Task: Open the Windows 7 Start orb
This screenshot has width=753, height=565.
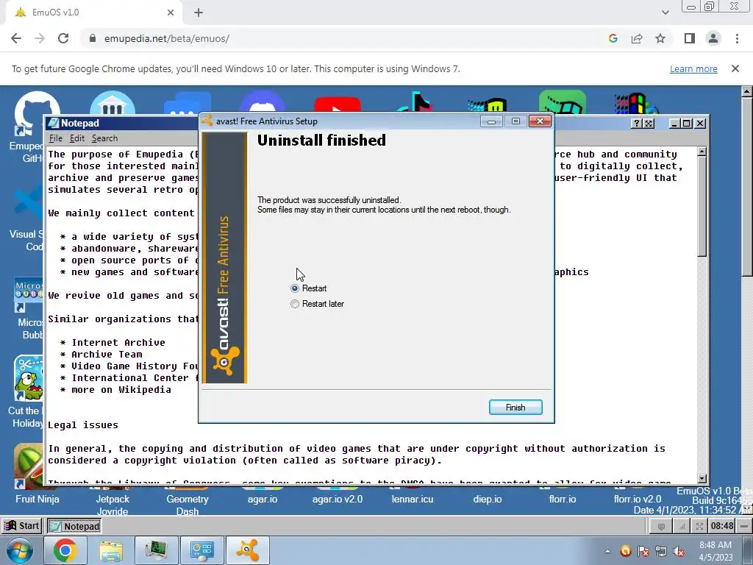Action: (x=20, y=550)
